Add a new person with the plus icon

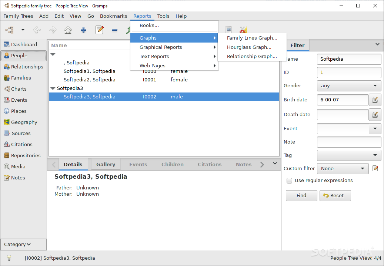point(84,30)
